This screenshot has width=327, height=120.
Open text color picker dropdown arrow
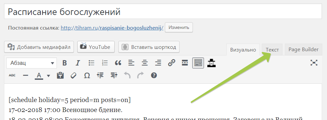[48, 76]
